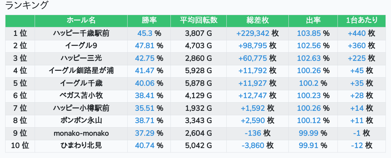The height and width of the screenshot is (158, 391).
Task: Click the ランキング heading
Action: point(26,5)
